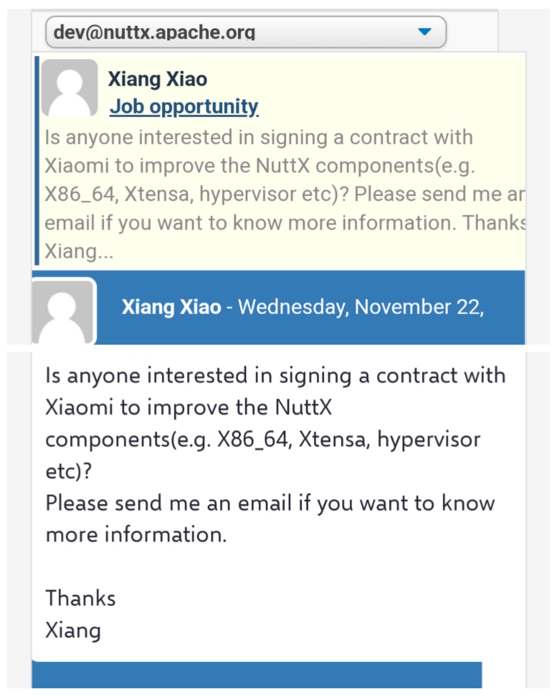Click the "Please send me an email" line

270,503
